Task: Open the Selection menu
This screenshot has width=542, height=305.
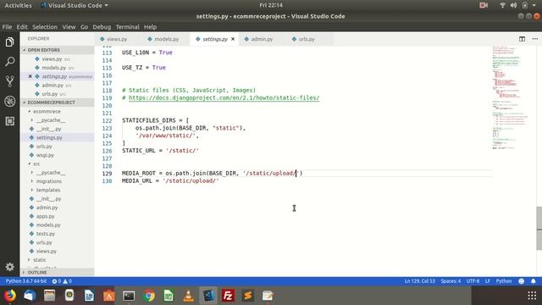Action: tap(45, 26)
